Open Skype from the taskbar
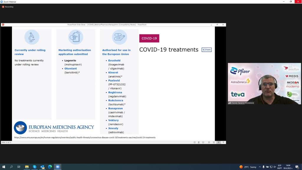The height and width of the screenshot is (170, 302). tap(35, 167)
